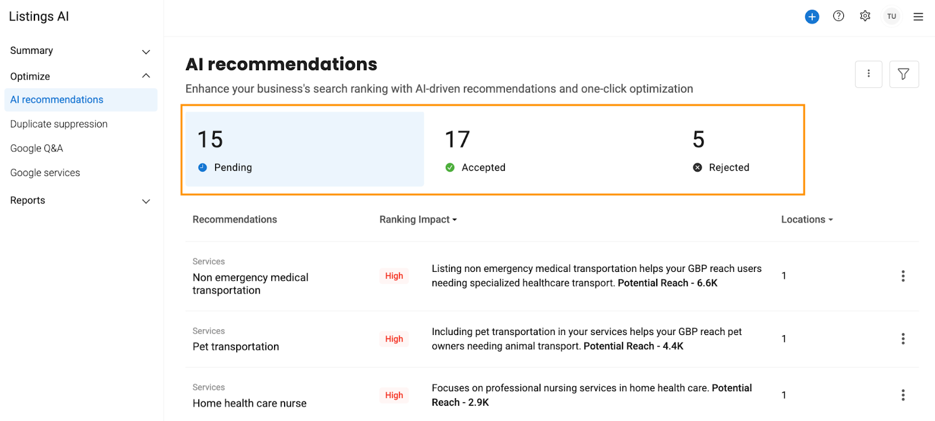Viewport: 935px width, 421px height.
Task: Select the Pending recommendations tab
Action: click(305, 149)
